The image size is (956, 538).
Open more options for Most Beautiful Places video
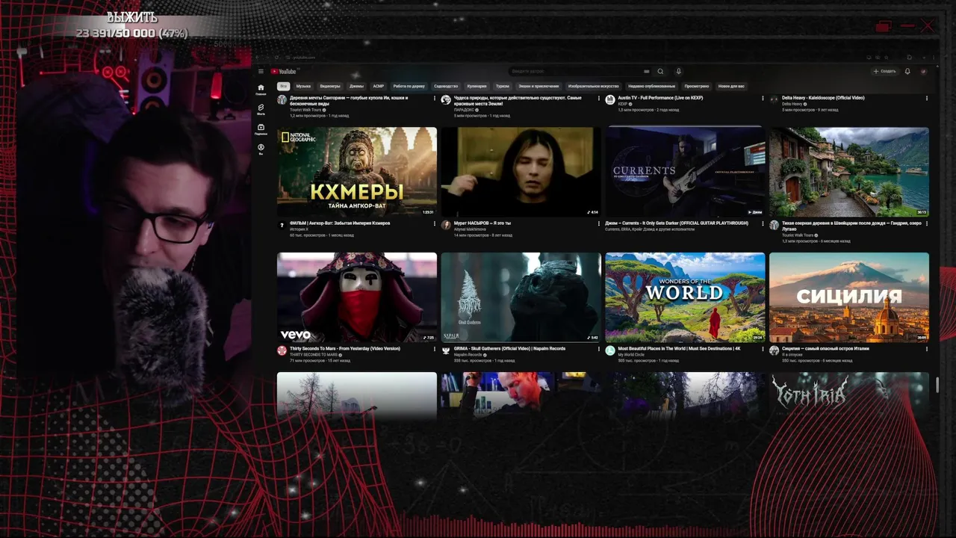point(763,349)
